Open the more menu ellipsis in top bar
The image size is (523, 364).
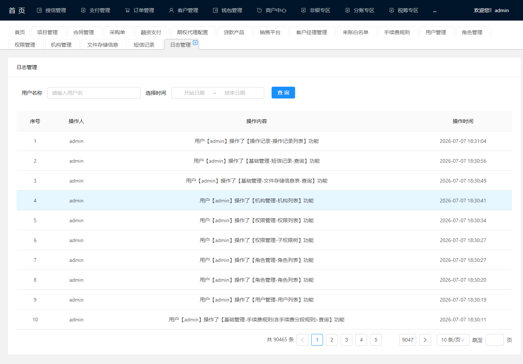(435, 11)
